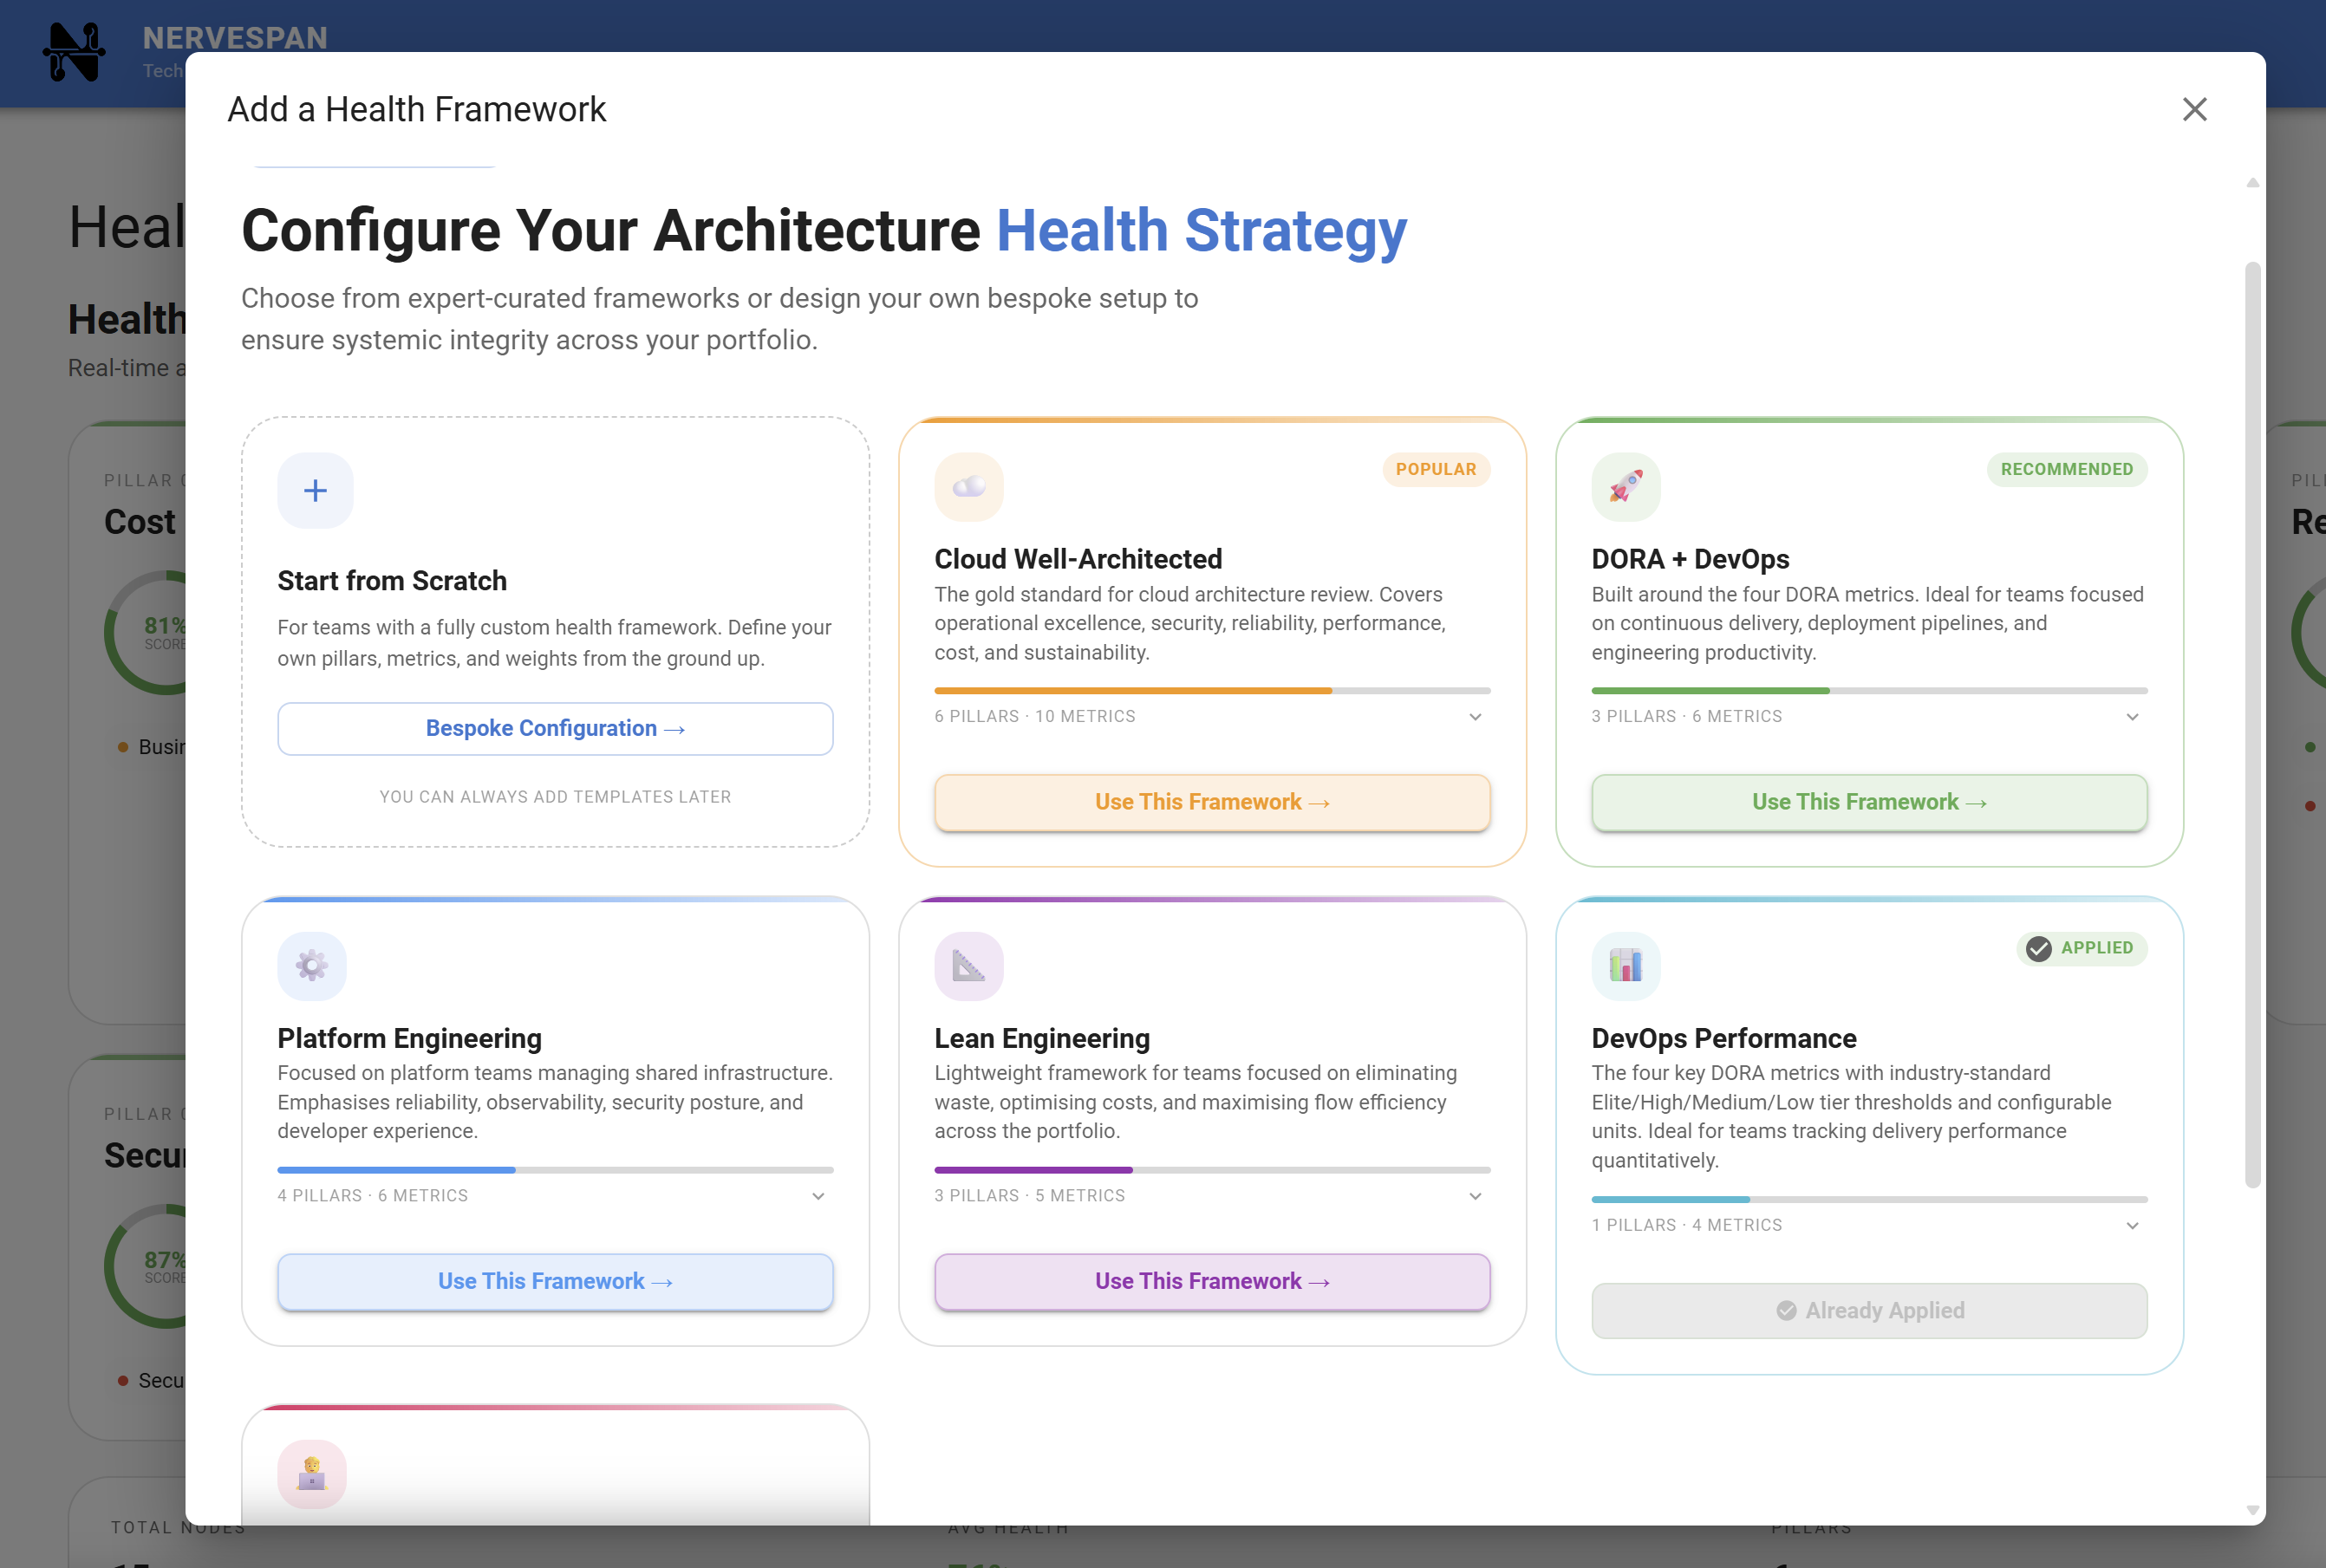This screenshot has width=2326, height=1568.
Task: Use the Cloud Well-Architected framework
Action: click(1212, 802)
